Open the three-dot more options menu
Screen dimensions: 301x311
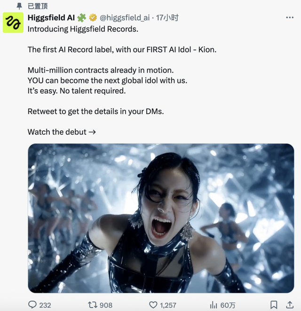290,18
